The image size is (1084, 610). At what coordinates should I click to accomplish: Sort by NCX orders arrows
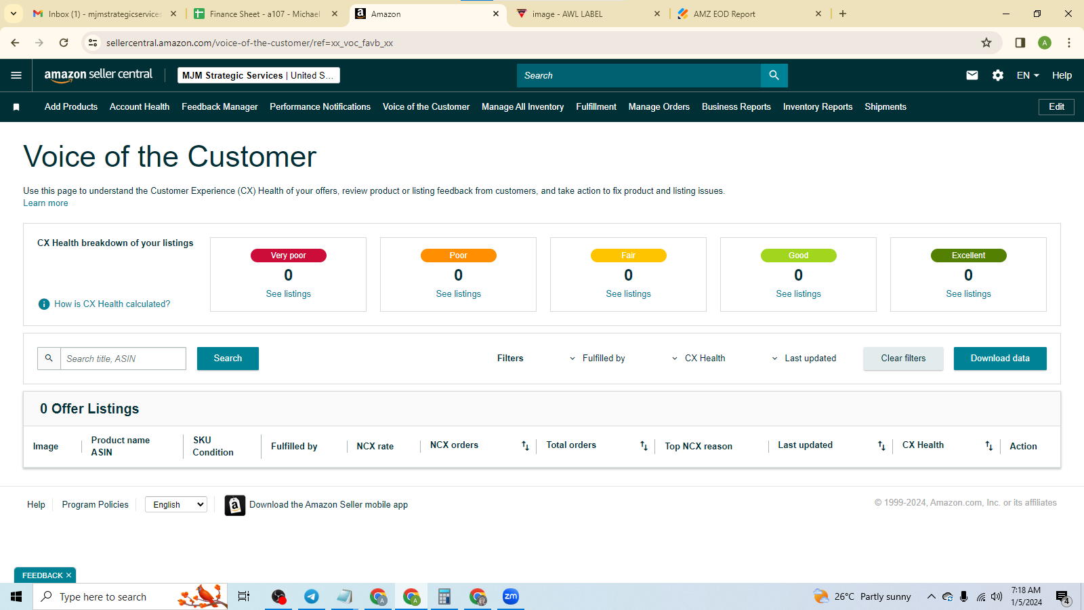525,445
